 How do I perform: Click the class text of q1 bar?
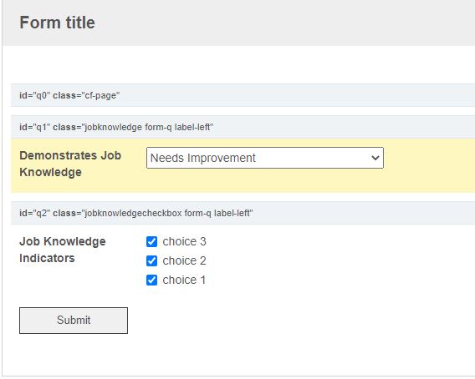(x=133, y=127)
